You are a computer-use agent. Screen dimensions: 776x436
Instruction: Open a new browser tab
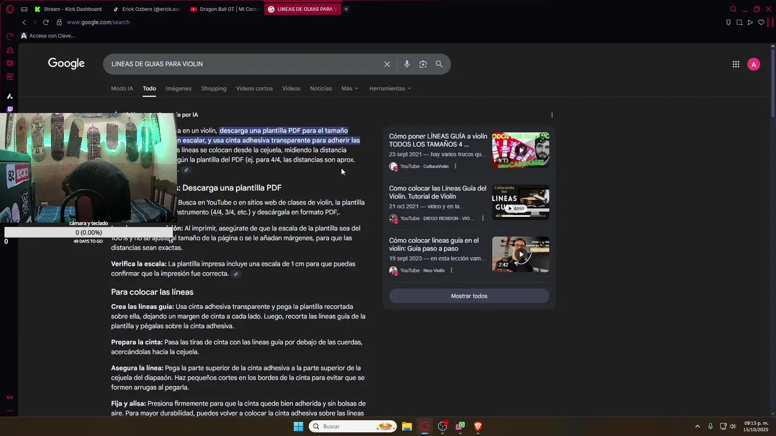point(346,9)
